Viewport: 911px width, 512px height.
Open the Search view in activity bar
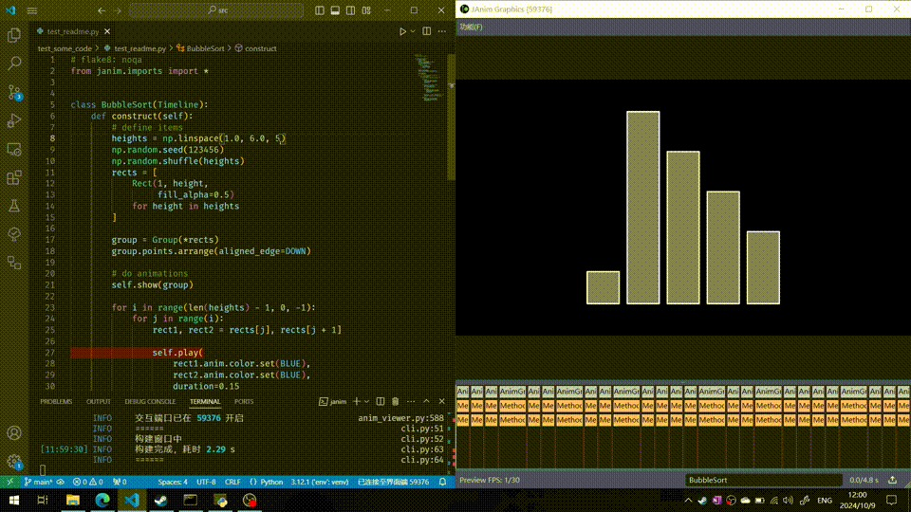[14, 64]
